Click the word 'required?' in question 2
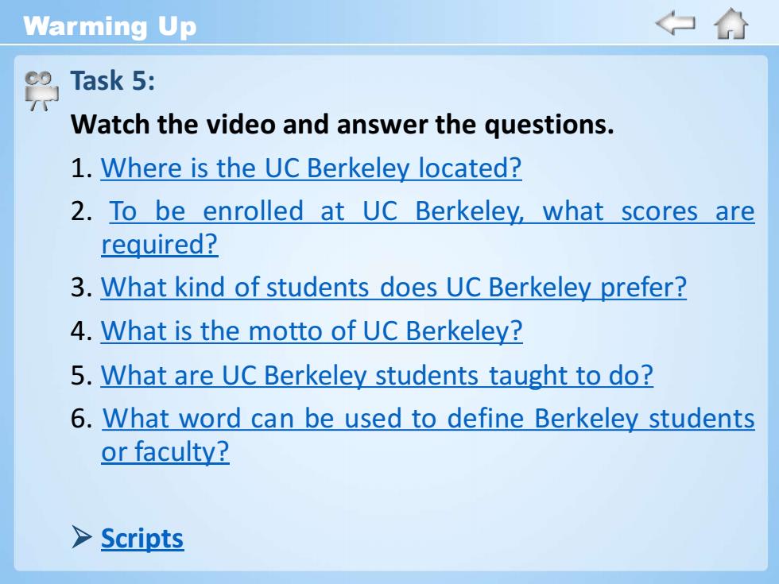Viewport: 779px width, 584px height. 160,245
